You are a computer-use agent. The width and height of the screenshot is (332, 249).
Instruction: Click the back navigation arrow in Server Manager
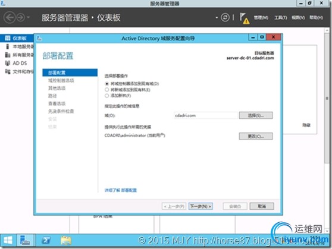(x=10, y=17)
